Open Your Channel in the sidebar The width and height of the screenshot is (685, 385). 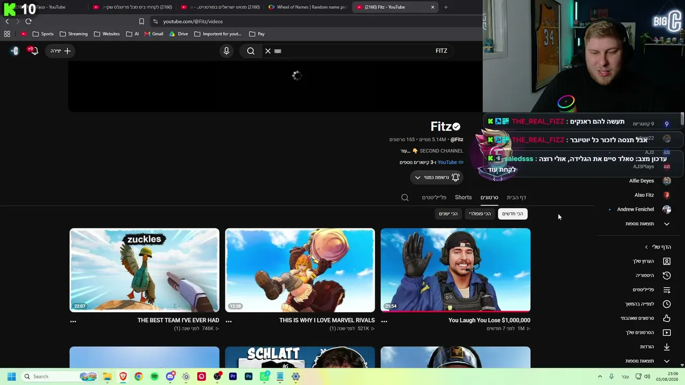[651, 261]
